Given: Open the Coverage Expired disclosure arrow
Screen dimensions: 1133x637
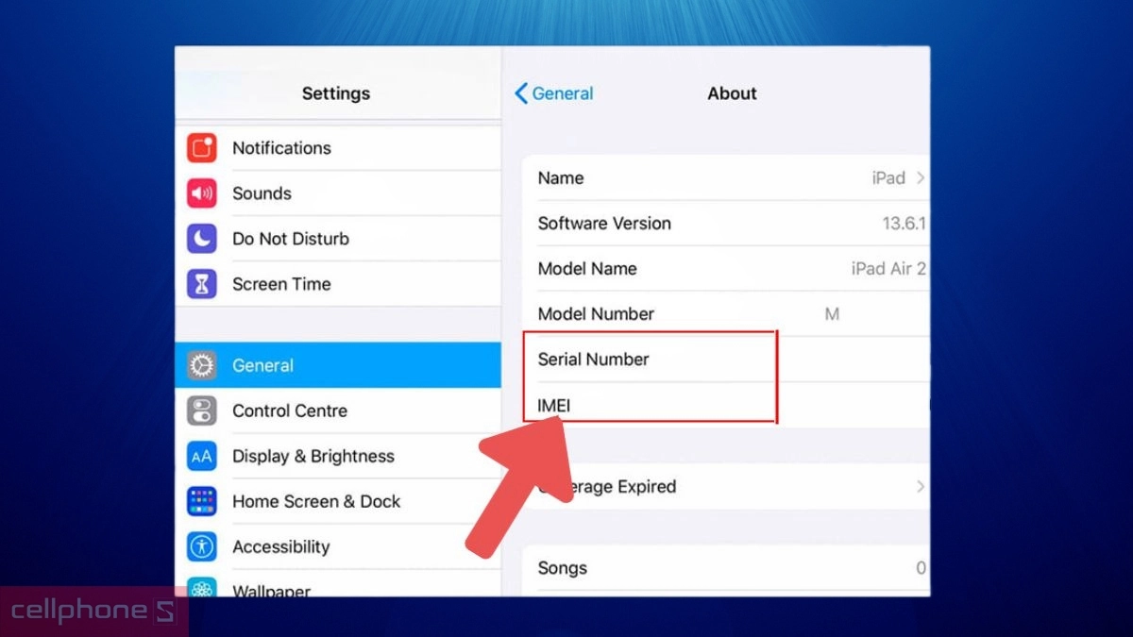Looking at the screenshot, I should [920, 486].
